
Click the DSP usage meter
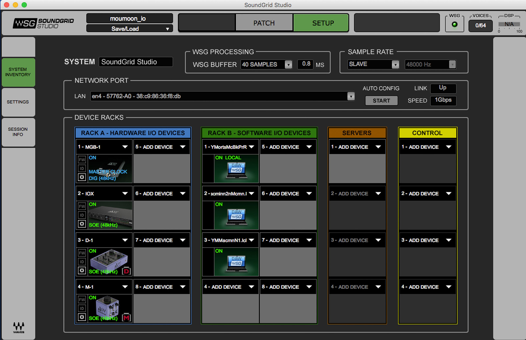(x=509, y=25)
